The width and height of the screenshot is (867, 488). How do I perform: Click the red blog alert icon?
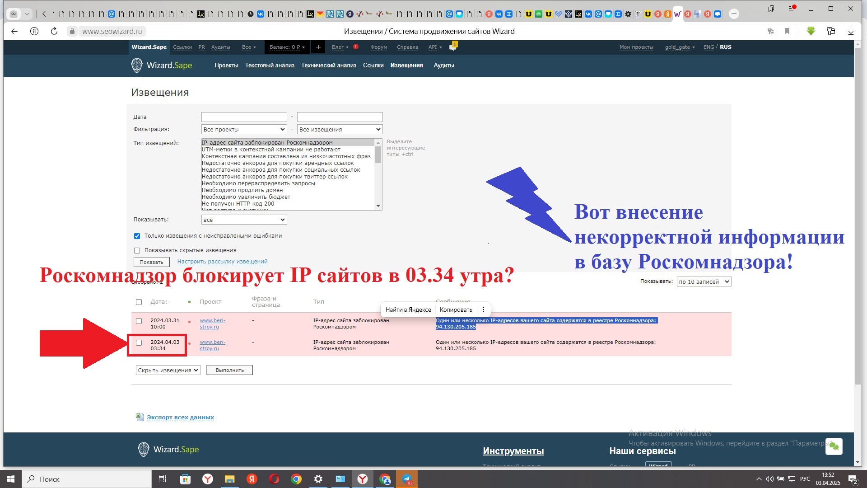click(356, 47)
